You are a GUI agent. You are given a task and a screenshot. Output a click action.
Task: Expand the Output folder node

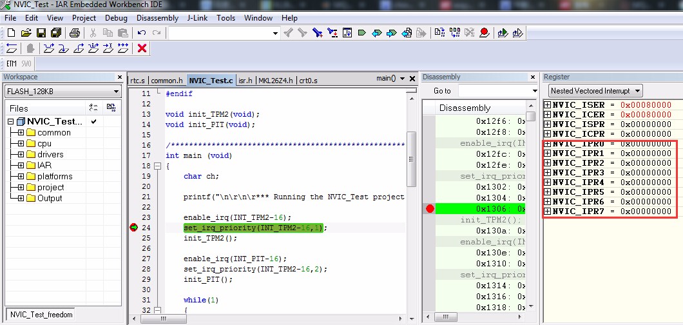coord(21,198)
